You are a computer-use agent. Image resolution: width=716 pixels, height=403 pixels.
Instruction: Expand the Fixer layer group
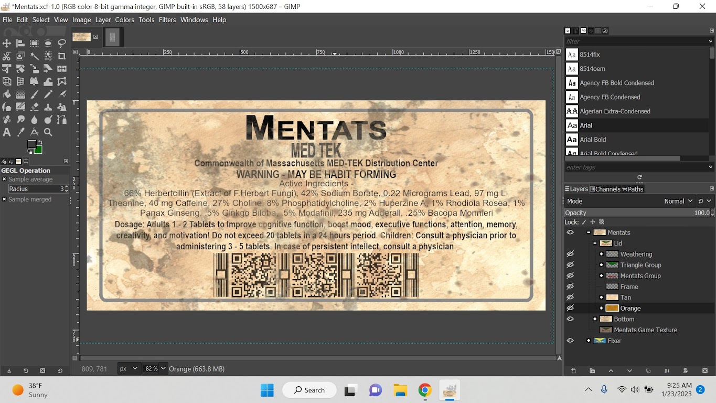[589, 341]
